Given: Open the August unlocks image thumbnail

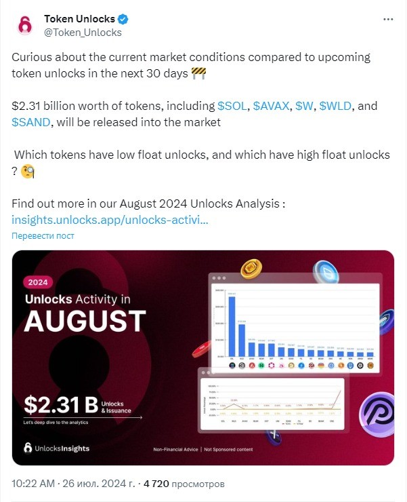Looking at the screenshot, I should [203, 358].
